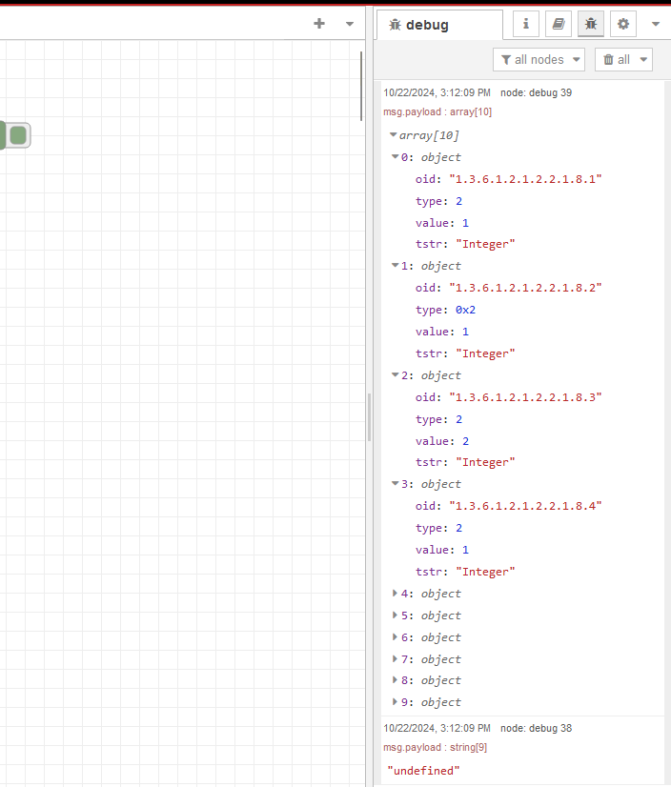Screen dimensions: 671x787
Task: Click value 2 in object 2
Action: (x=465, y=441)
